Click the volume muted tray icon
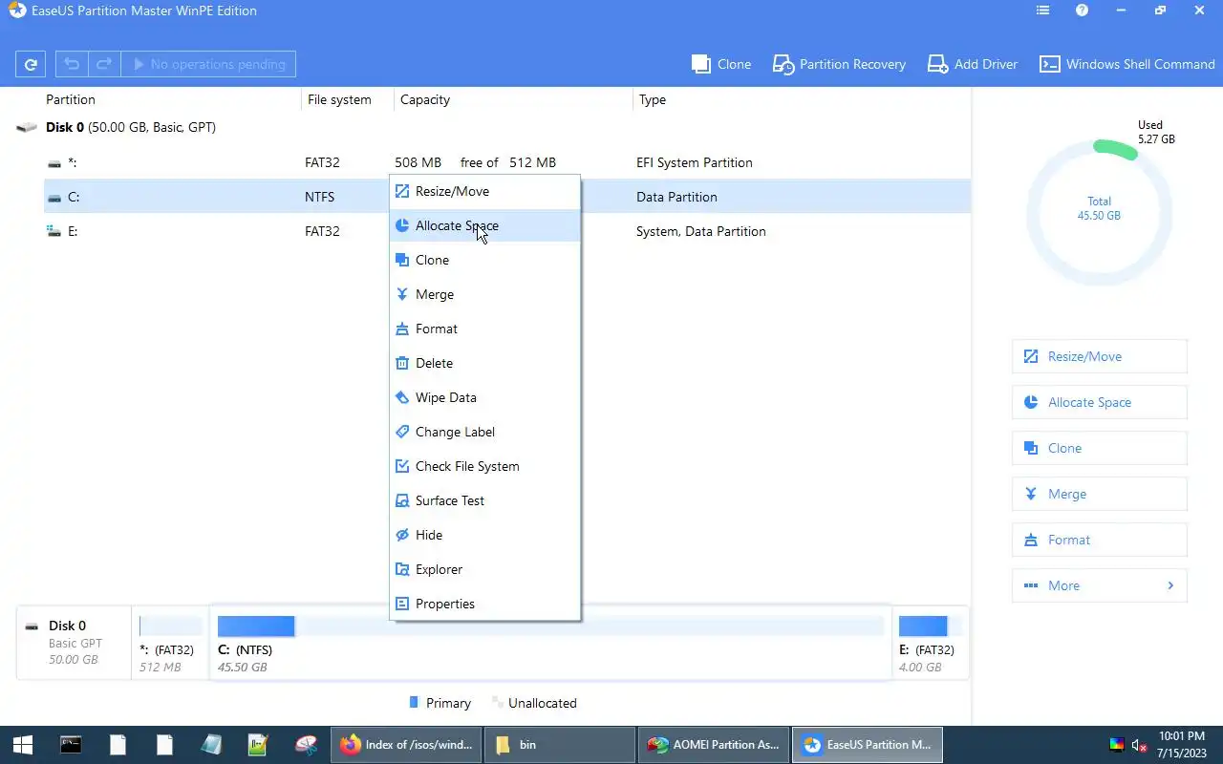The height and width of the screenshot is (764, 1223). pyautogui.click(x=1139, y=745)
